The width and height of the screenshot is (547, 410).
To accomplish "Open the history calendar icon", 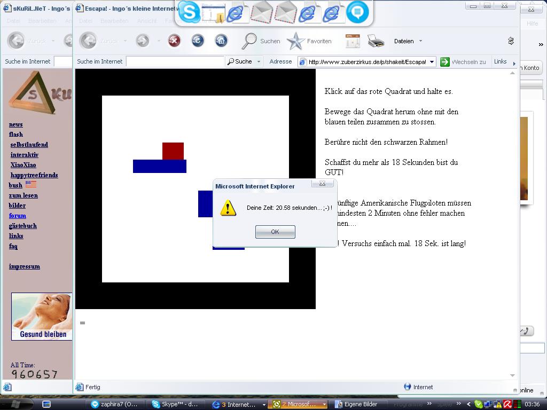I will coord(353,41).
